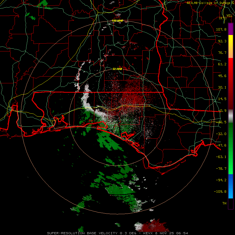The image size is (235, 235).
Task: Click the TH legend label
Action: click(224, 203)
